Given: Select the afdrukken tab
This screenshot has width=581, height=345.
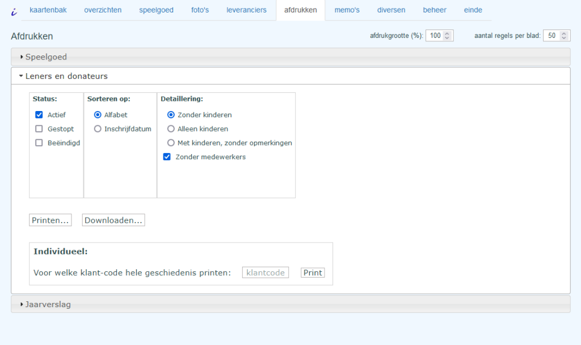Looking at the screenshot, I should (x=301, y=10).
